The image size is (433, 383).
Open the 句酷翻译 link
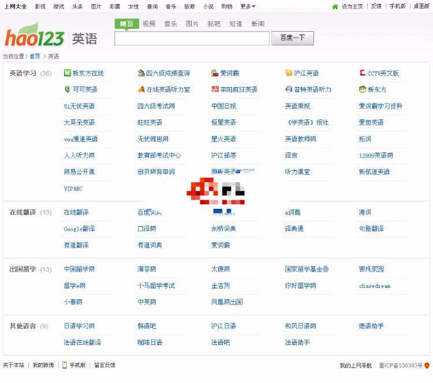[x=371, y=229]
